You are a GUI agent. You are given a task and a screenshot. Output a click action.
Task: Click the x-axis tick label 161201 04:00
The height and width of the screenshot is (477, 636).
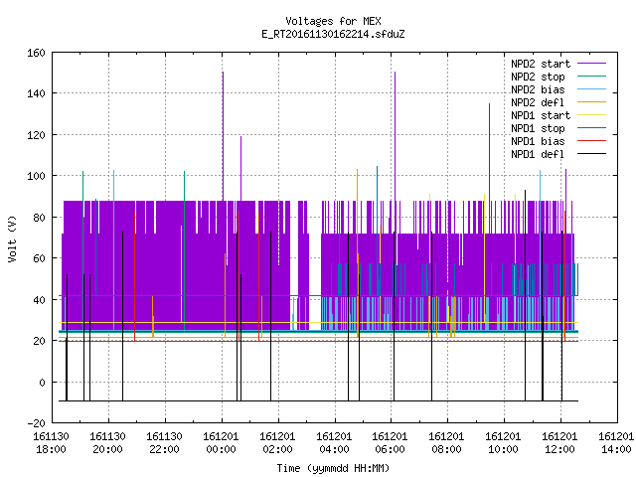point(334,443)
